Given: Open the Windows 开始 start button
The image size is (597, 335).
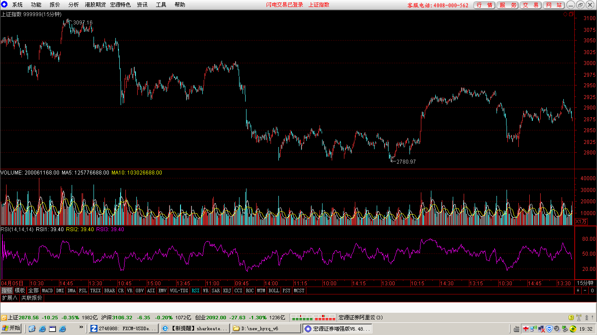Looking at the screenshot, I should click(12, 328).
